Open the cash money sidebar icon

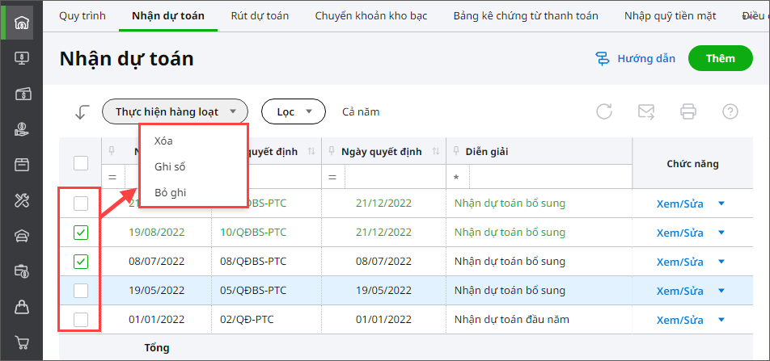pyautogui.click(x=22, y=94)
